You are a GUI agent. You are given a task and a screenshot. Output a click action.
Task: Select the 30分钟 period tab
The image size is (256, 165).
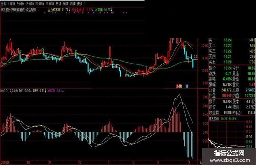pos(40,4)
